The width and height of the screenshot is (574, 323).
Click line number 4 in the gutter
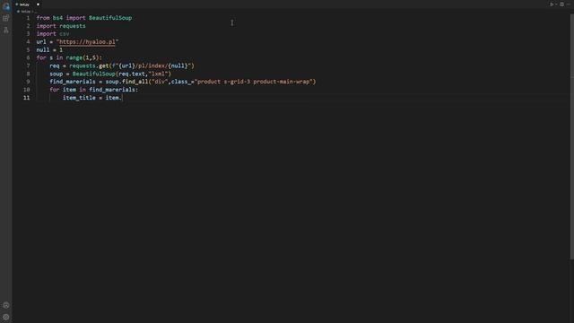28,42
